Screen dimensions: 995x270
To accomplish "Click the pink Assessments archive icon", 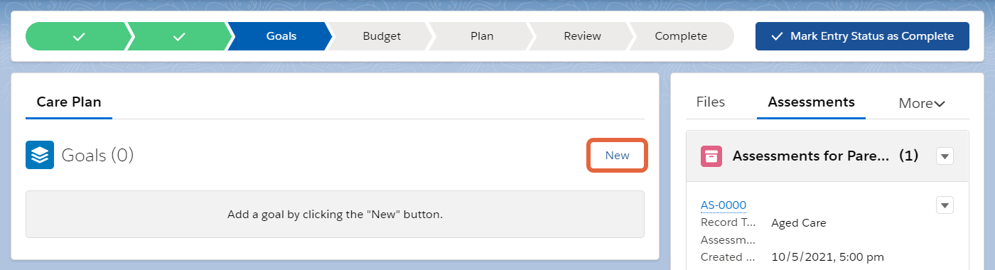I will 711,156.
